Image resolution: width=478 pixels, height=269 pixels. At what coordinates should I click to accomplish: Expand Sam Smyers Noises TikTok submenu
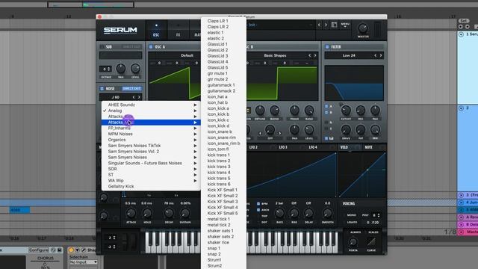151,146
